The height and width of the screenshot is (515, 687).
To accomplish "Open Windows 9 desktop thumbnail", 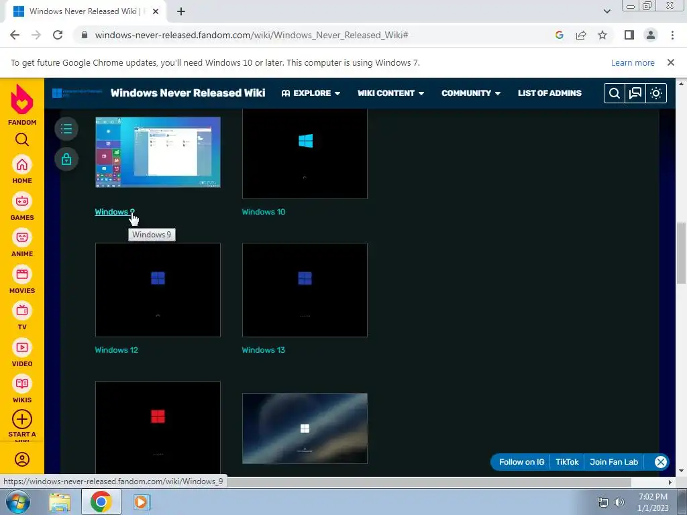I will click(158, 152).
